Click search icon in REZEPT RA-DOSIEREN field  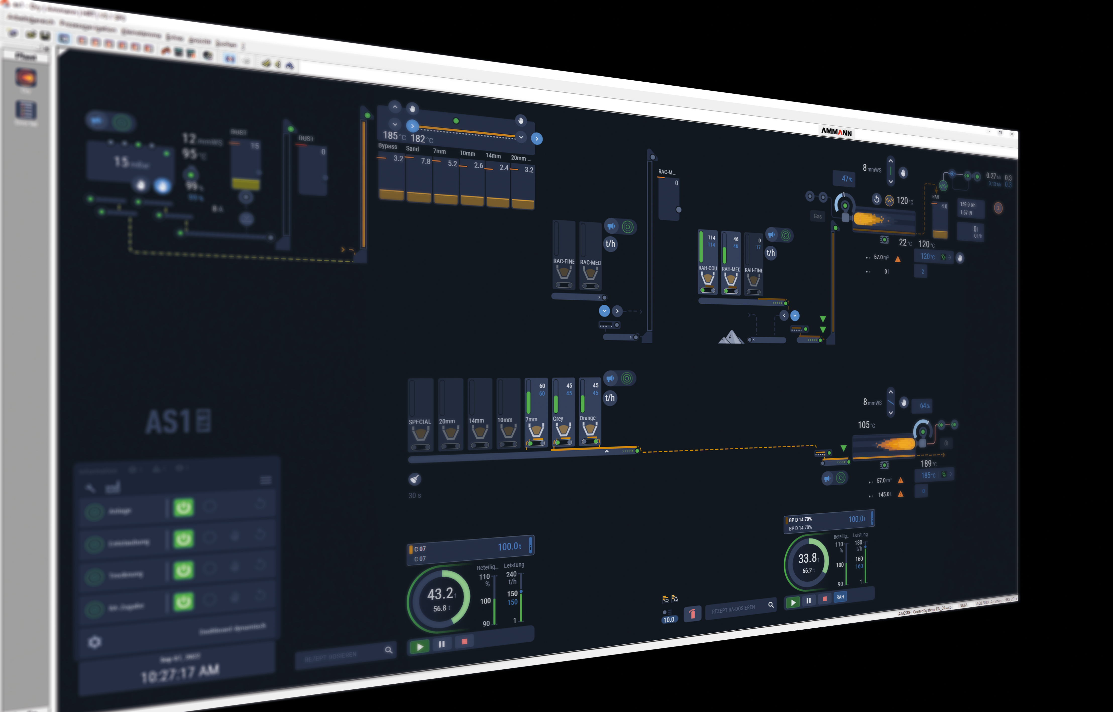tap(771, 604)
